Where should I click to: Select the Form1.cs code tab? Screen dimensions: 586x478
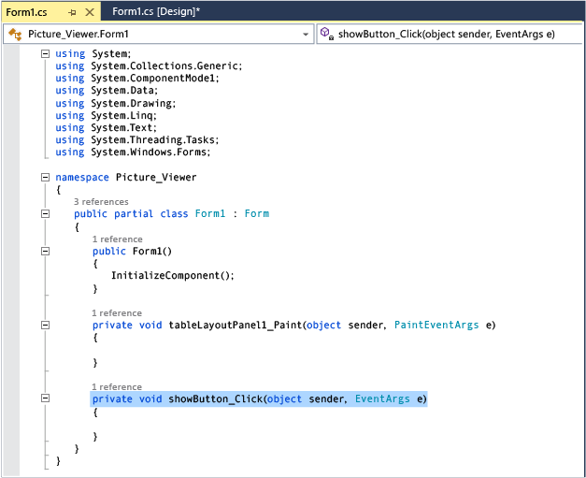point(26,12)
